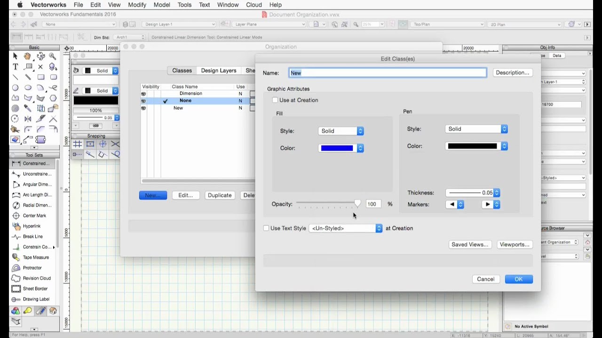This screenshot has height=338, width=602.
Task: Select the Fillet tool
Action: (x=28, y=129)
